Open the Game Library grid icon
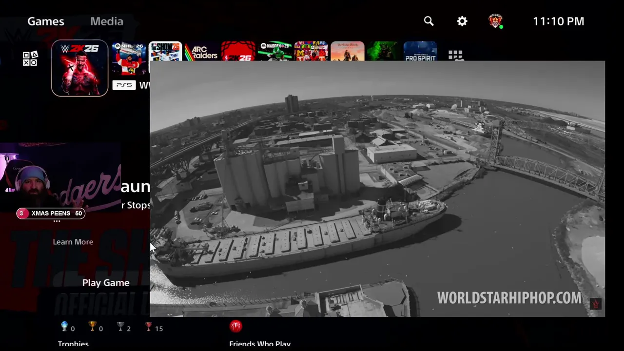 click(x=455, y=55)
